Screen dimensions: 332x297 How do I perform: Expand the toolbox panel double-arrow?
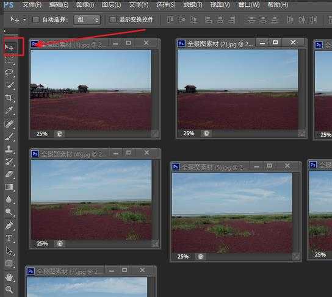[x=5, y=32]
